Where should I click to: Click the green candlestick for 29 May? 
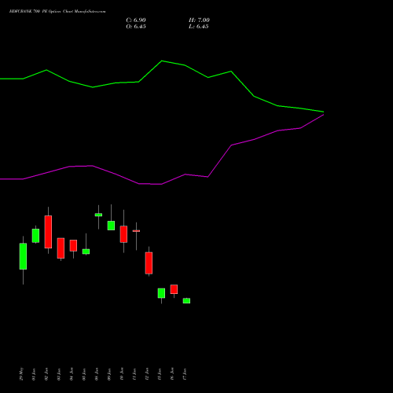(23, 256)
